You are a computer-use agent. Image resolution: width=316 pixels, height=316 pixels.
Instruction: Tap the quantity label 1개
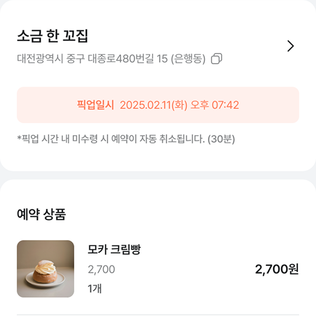95,289
